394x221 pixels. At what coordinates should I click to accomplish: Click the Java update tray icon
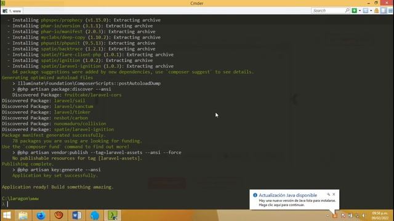pos(335,215)
